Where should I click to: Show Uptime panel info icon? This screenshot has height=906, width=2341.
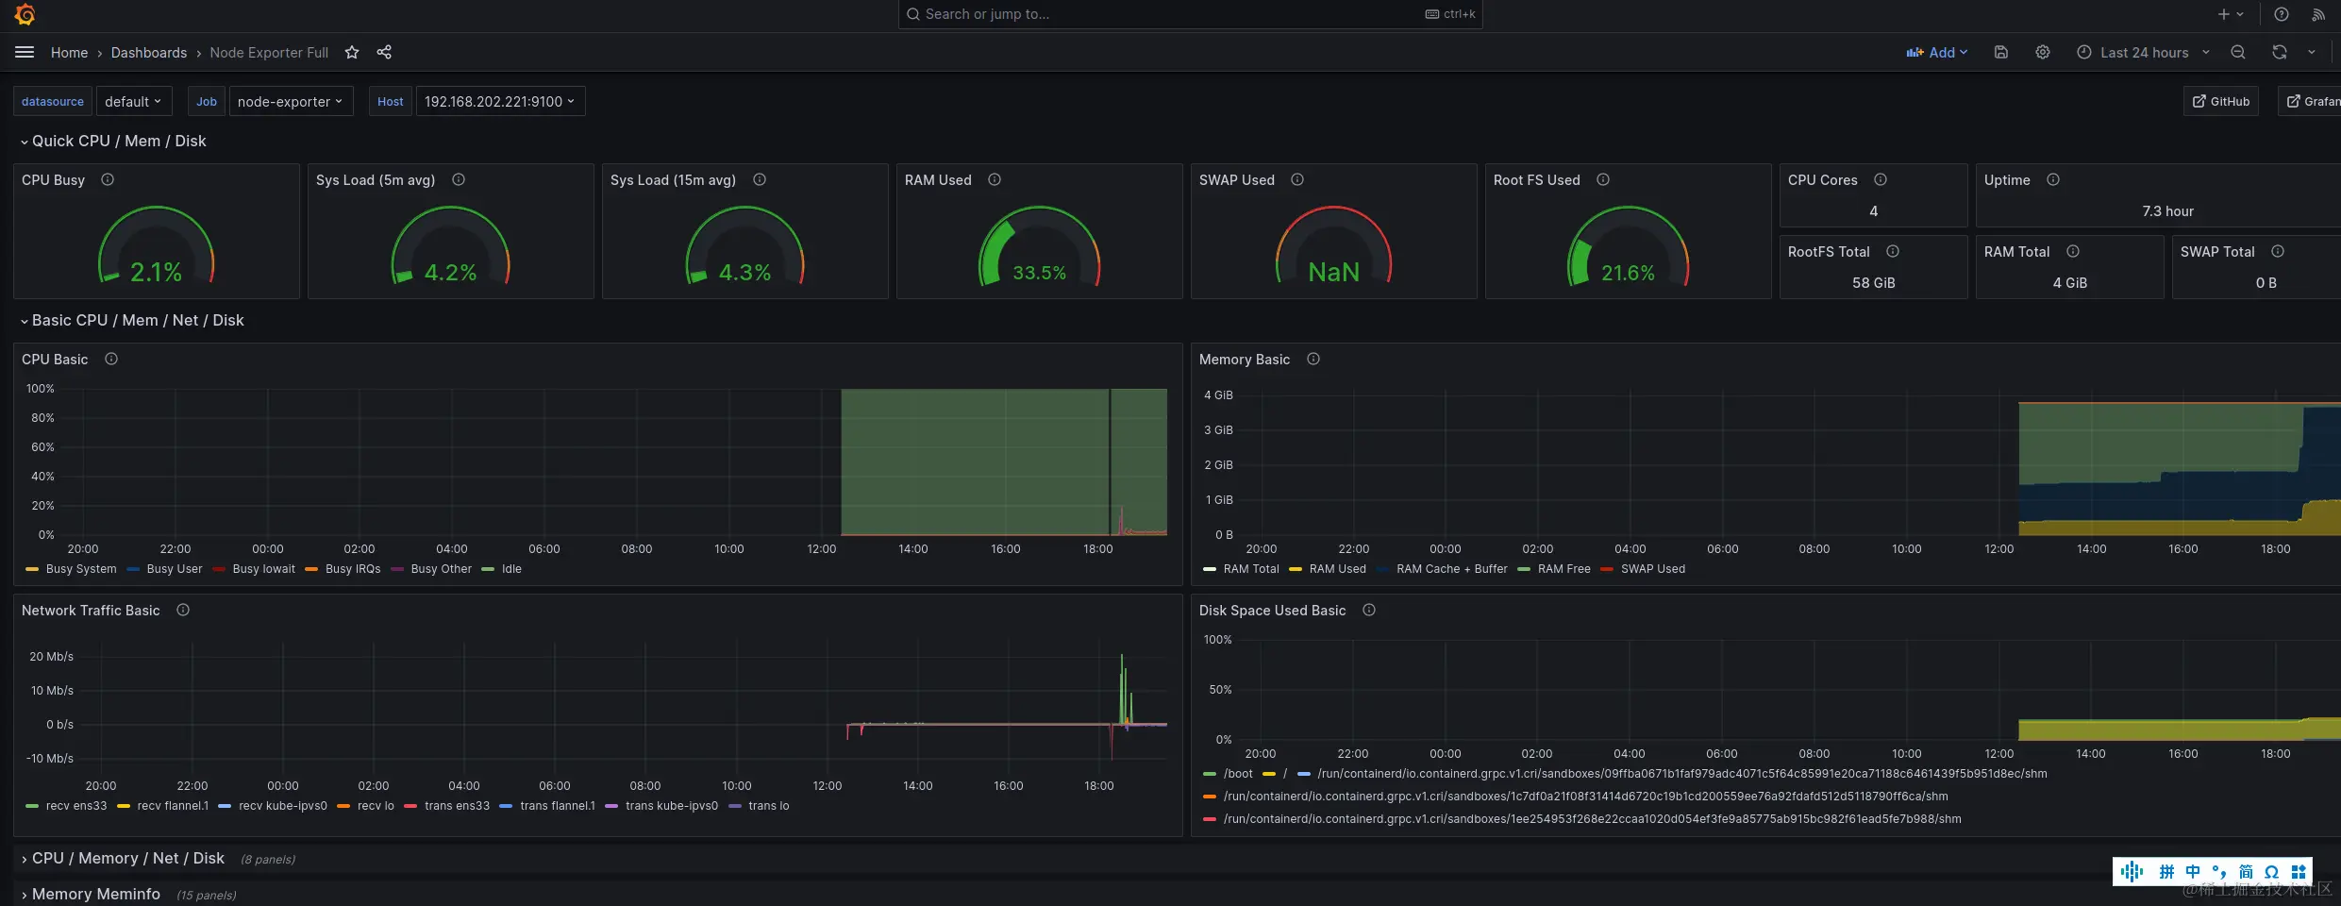tap(2053, 179)
